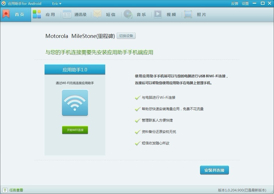Click text 与电脑进行Wi-Fi连接

click(158, 98)
